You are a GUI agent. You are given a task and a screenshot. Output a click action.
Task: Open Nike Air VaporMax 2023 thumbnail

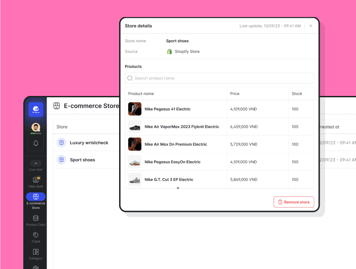(x=135, y=127)
